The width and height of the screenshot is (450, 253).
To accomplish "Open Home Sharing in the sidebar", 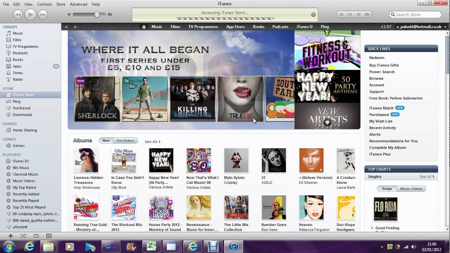I will (25, 130).
